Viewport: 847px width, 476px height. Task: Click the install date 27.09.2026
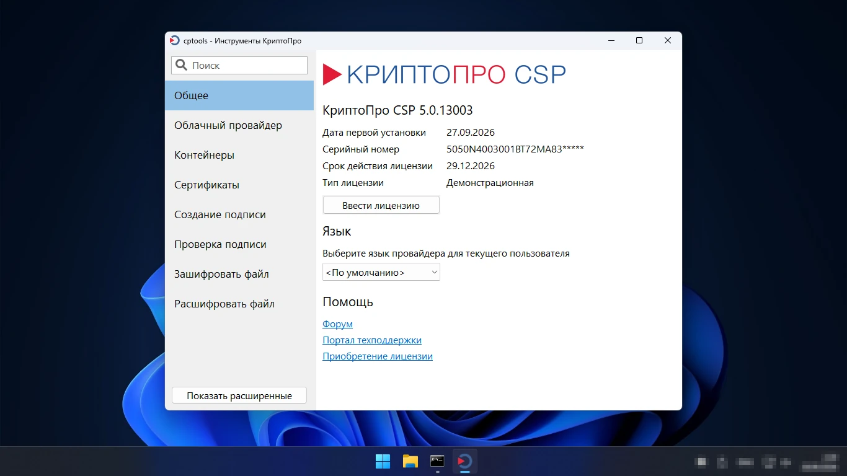[x=471, y=132]
